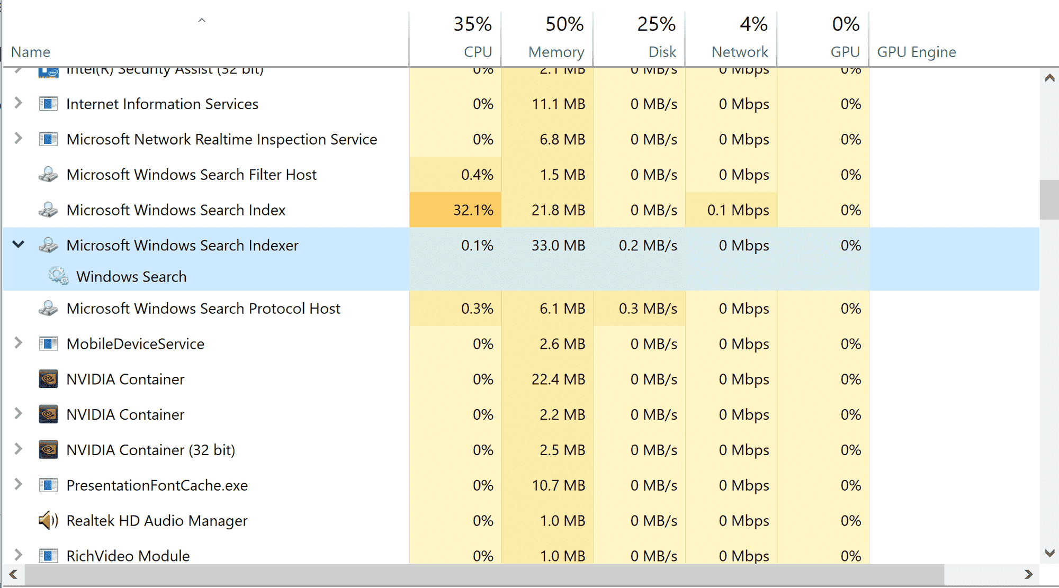Image resolution: width=1059 pixels, height=588 pixels.
Task: Click the NVIDIA Container icon
Action: pos(48,379)
